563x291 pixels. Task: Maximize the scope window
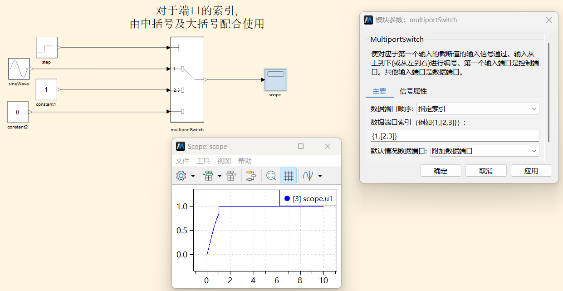pos(301,146)
